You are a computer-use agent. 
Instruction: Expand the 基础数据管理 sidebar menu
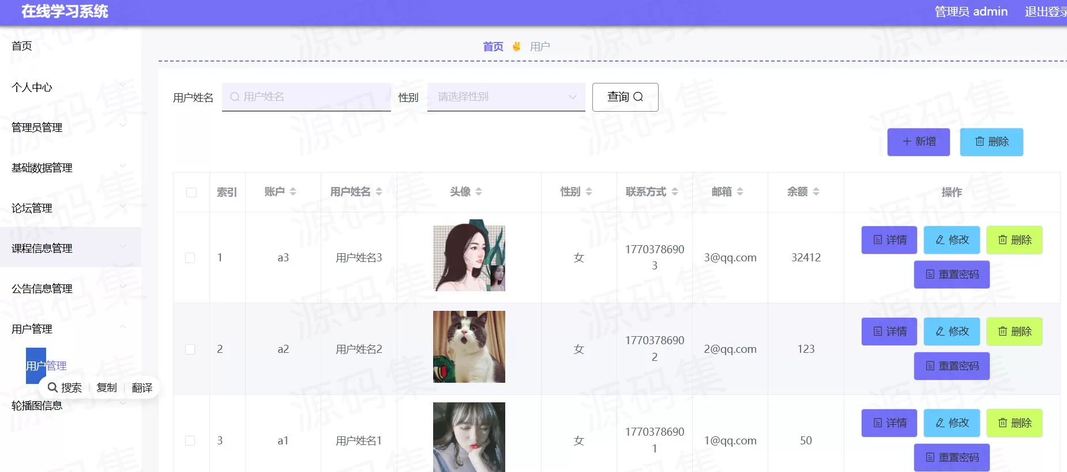[70, 168]
